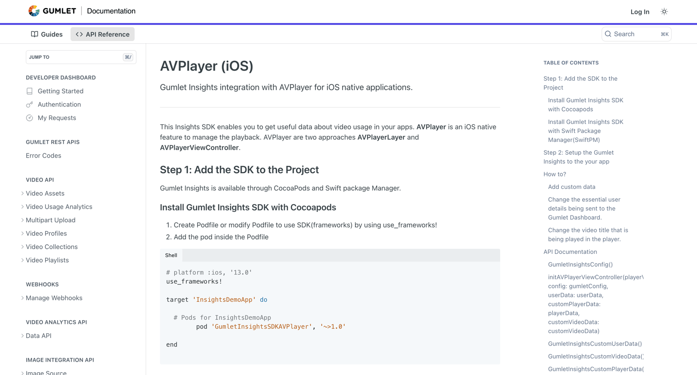Click the Search input field
697x375 pixels.
(636, 34)
